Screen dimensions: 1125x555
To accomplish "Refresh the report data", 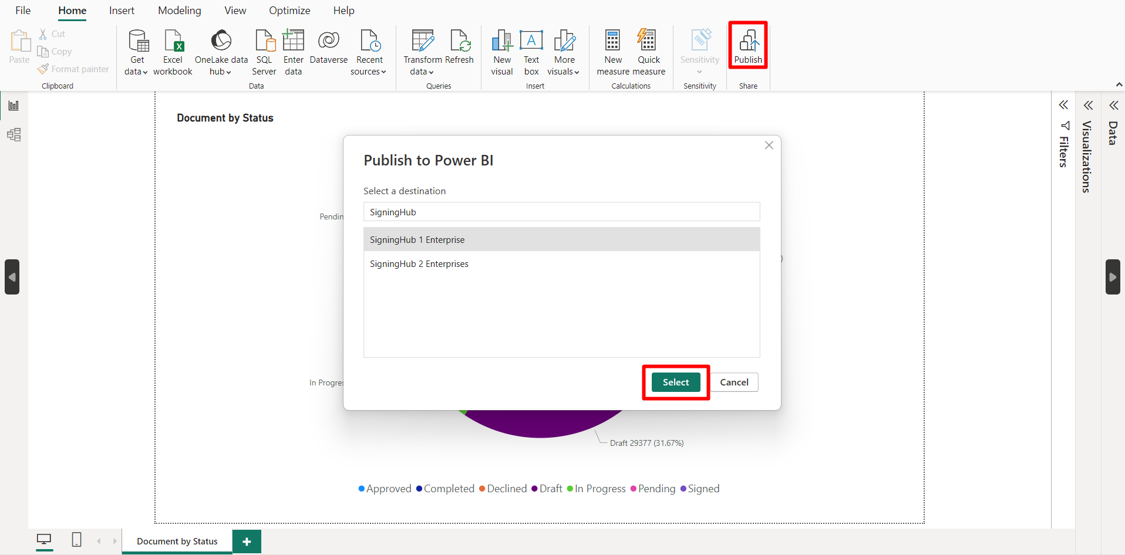I will 459,47.
